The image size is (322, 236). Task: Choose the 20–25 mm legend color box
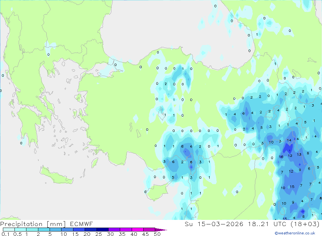(x=90, y=230)
